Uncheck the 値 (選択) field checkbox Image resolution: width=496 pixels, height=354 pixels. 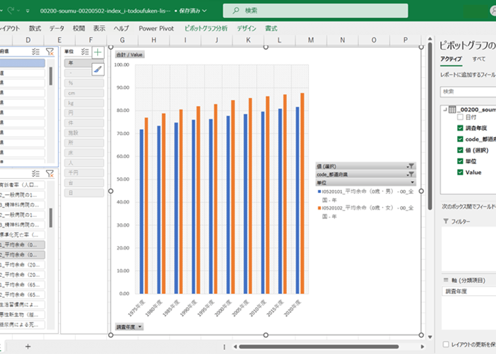460,150
